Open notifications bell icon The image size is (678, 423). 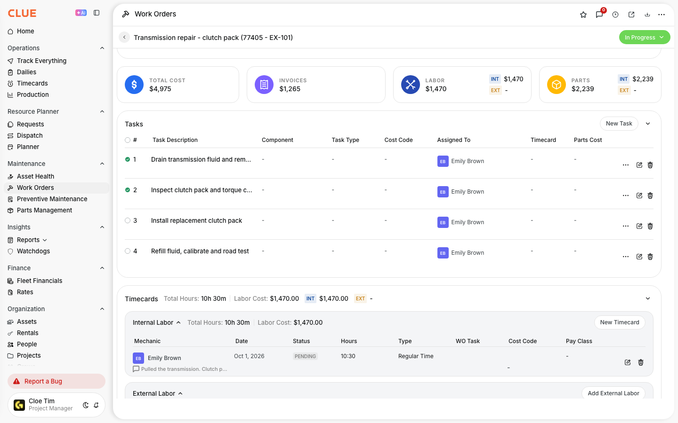tap(96, 405)
